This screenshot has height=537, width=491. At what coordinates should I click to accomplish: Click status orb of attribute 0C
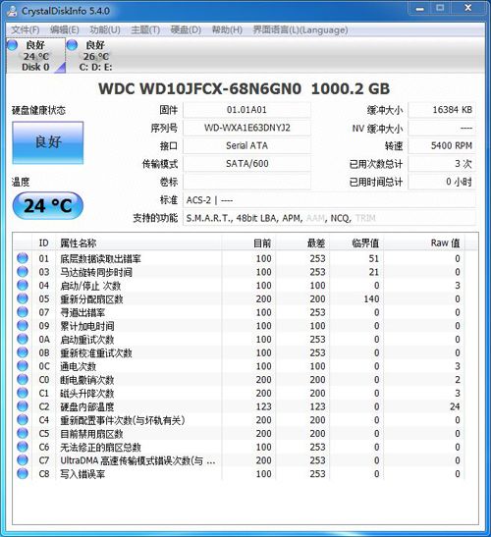point(23,365)
